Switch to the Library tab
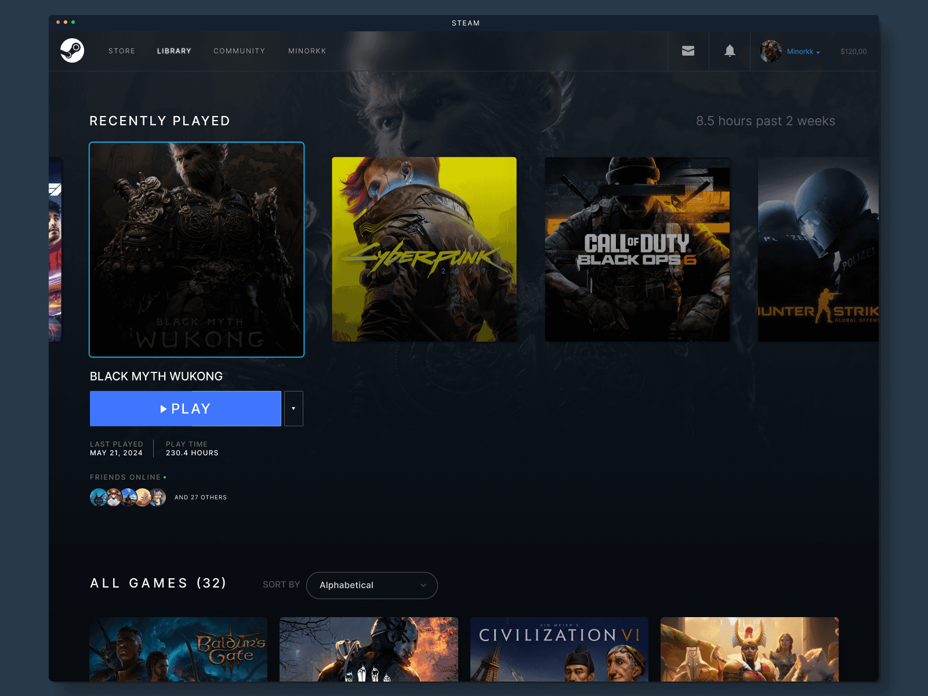 point(174,51)
